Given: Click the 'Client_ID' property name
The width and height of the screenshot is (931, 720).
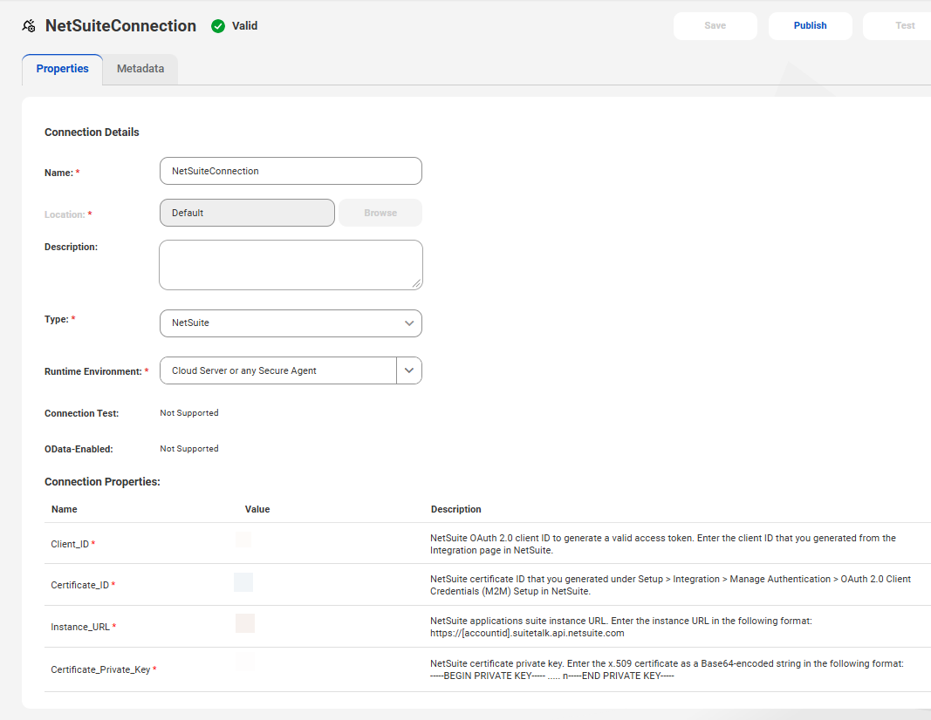Looking at the screenshot, I should tap(70, 544).
